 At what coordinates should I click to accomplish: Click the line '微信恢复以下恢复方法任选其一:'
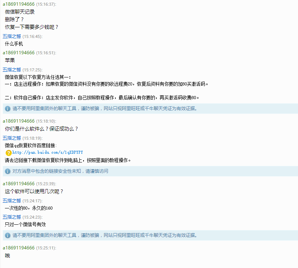(x=38, y=77)
